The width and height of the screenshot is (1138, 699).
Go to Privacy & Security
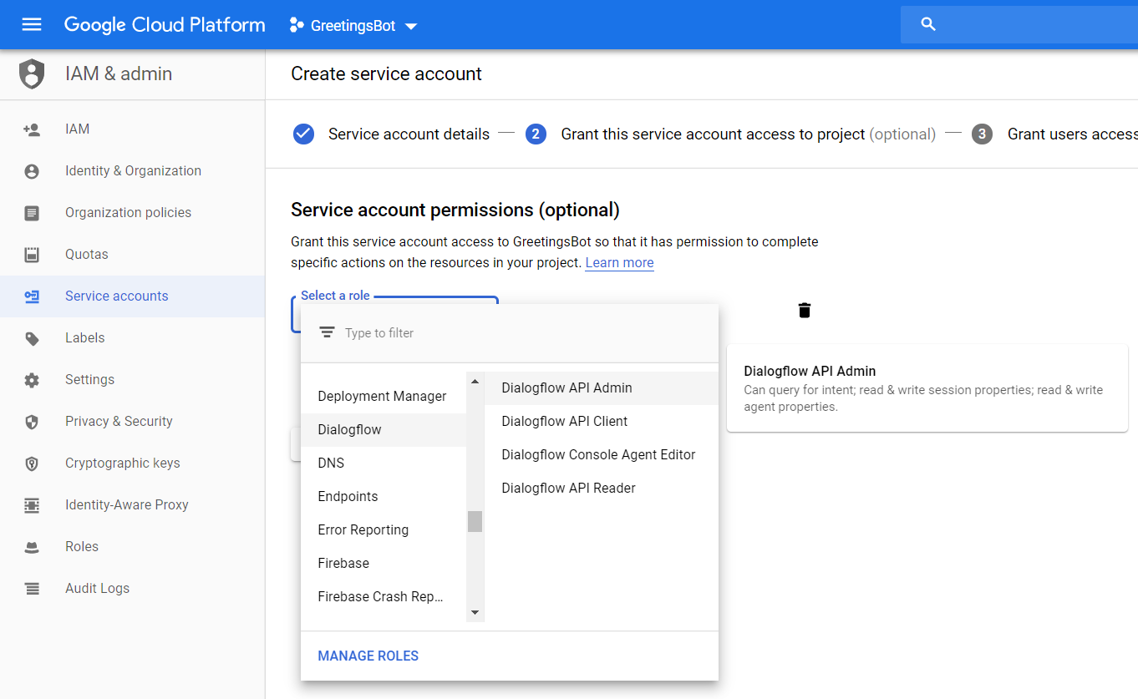(x=132, y=422)
